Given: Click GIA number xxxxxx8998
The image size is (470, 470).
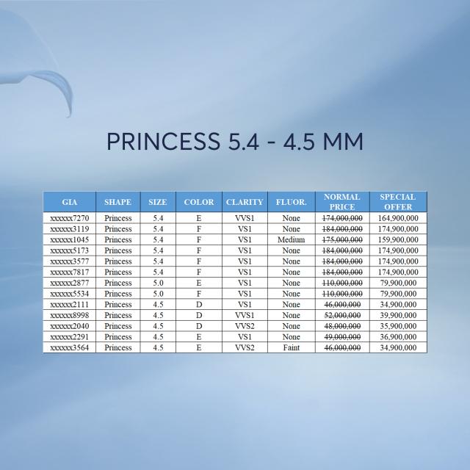Looking at the screenshot, I should pos(70,315).
